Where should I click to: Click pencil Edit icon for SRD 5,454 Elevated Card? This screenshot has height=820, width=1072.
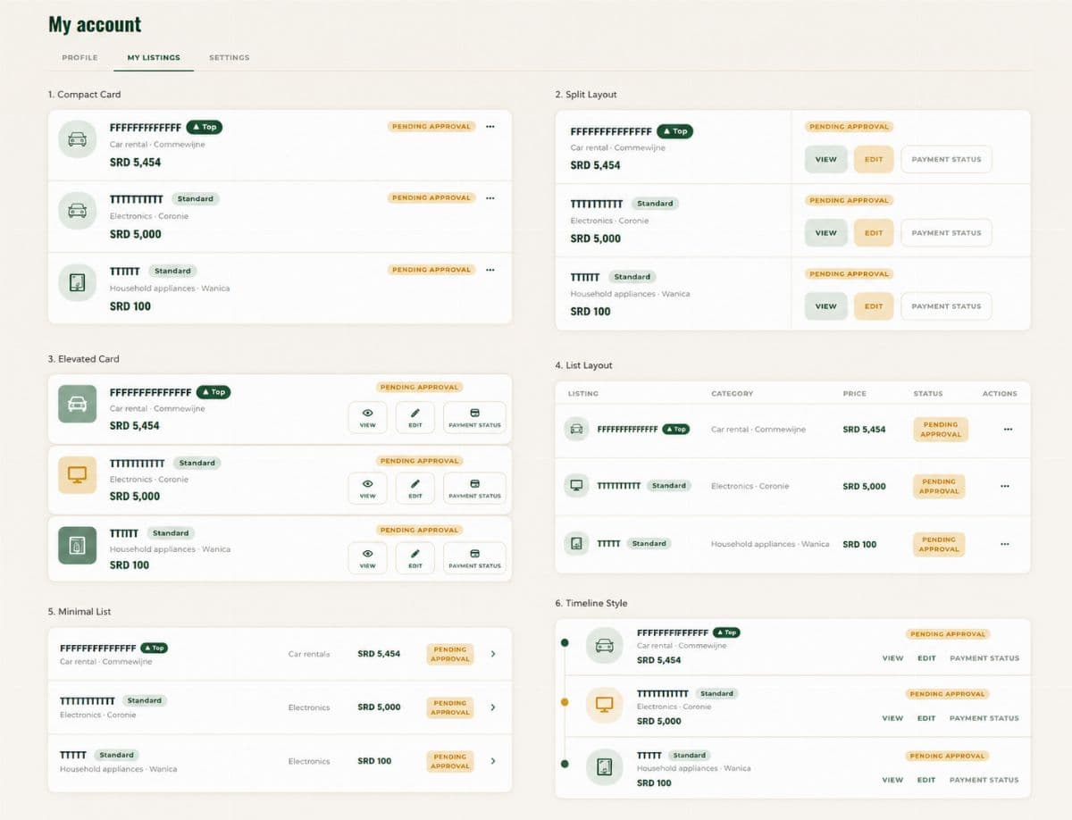pyautogui.click(x=415, y=413)
